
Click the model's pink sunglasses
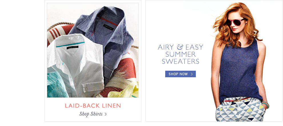[235, 22]
